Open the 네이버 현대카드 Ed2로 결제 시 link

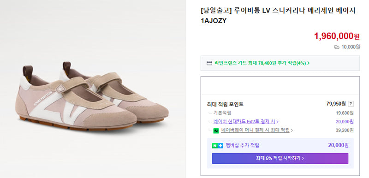click(244, 122)
